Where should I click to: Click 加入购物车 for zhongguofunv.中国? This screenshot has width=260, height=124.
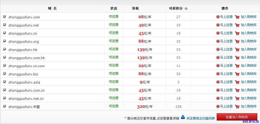coord(249,106)
